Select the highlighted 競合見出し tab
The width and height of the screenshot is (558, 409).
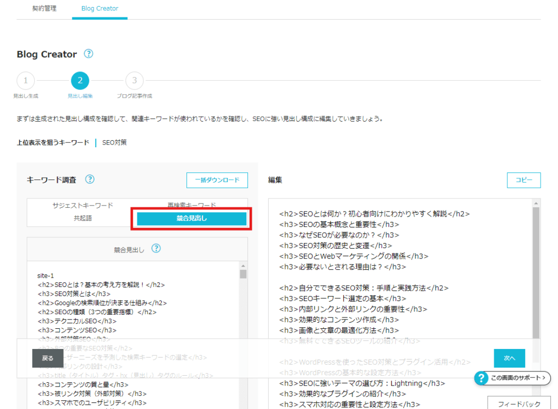click(x=191, y=219)
